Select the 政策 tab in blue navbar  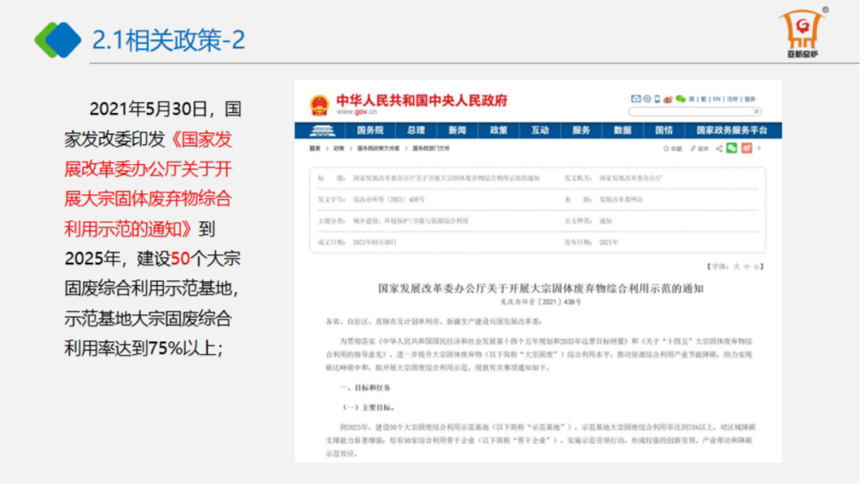[x=498, y=130]
